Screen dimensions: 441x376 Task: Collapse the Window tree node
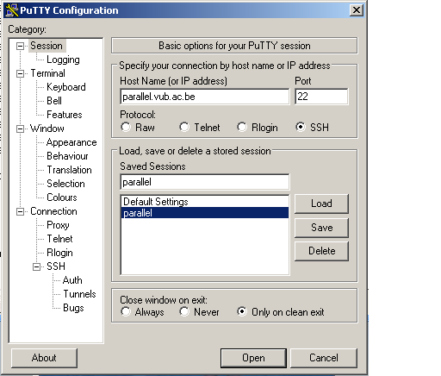click(x=20, y=128)
